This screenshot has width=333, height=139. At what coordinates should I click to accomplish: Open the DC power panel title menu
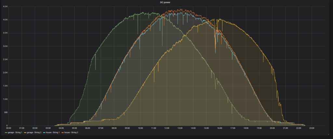coord(166,2)
